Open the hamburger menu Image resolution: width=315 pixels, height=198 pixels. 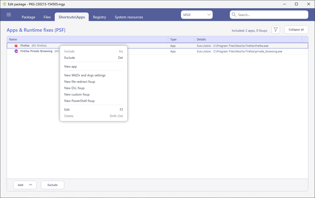pyautogui.click(x=9, y=14)
